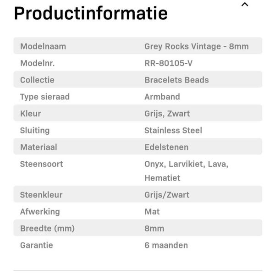
Task: Select the Modelnaam label
Action: click(x=43, y=46)
